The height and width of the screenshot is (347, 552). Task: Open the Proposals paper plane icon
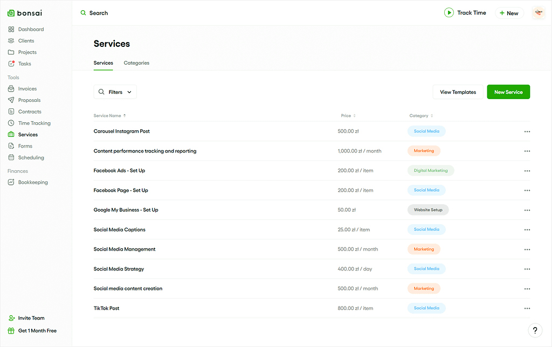pyautogui.click(x=11, y=100)
